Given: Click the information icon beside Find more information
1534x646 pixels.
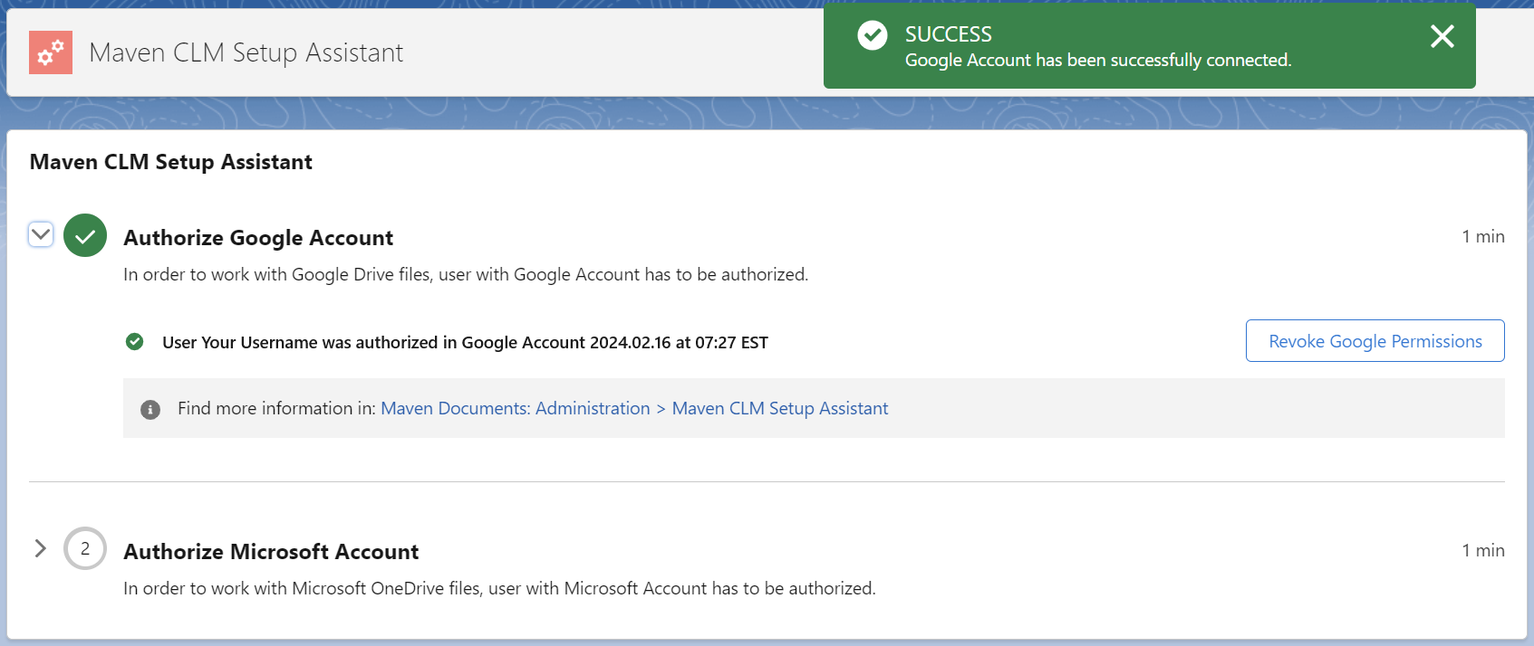Looking at the screenshot, I should (150, 410).
